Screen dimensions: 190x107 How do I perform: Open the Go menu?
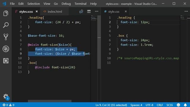point(56,4)
